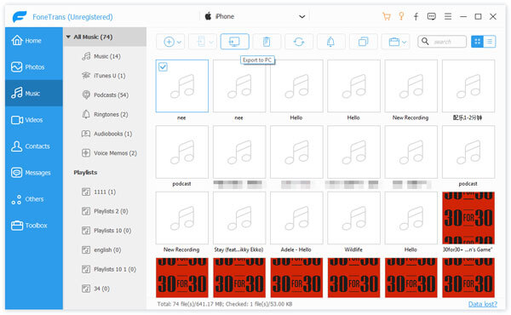Uncheck the first 'nee' track checkbox
Image resolution: width=511 pixels, height=315 pixels.
[163, 66]
